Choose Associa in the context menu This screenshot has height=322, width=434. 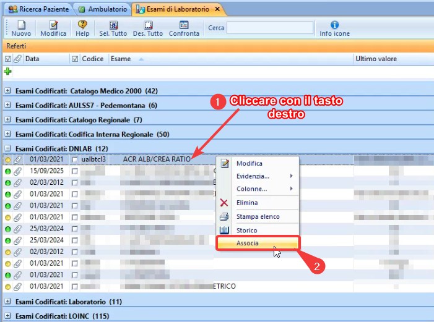[258, 244]
